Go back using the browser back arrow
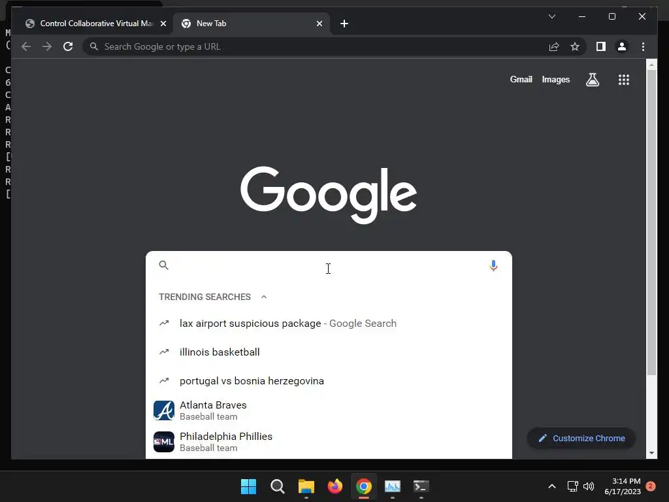 tap(26, 46)
